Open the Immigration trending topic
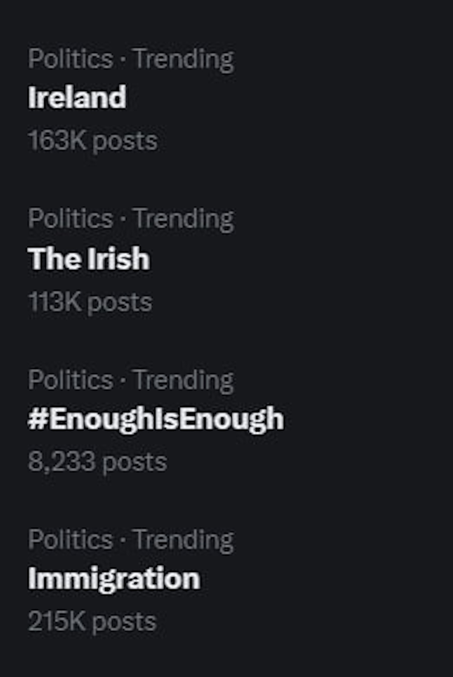Image resolution: width=453 pixels, height=677 pixels. pyautogui.click(x=114, y=578)
